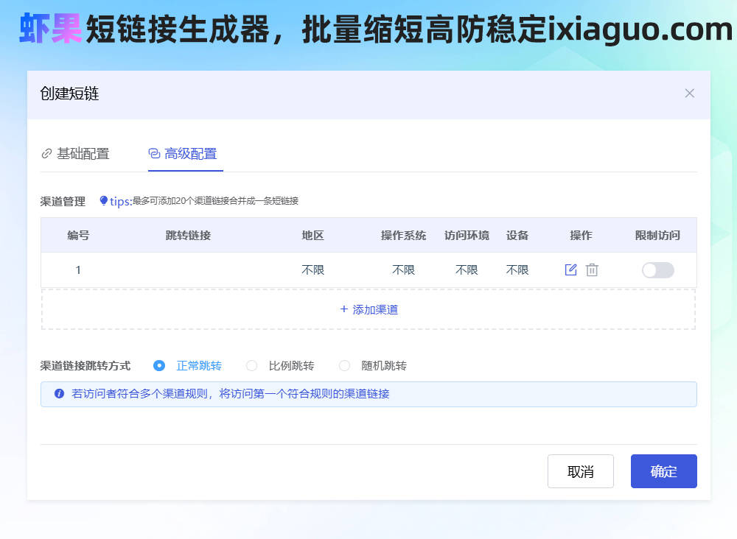Click the layers icon beside 高级配置
The image size is (737, 539).
coord(154,154)
